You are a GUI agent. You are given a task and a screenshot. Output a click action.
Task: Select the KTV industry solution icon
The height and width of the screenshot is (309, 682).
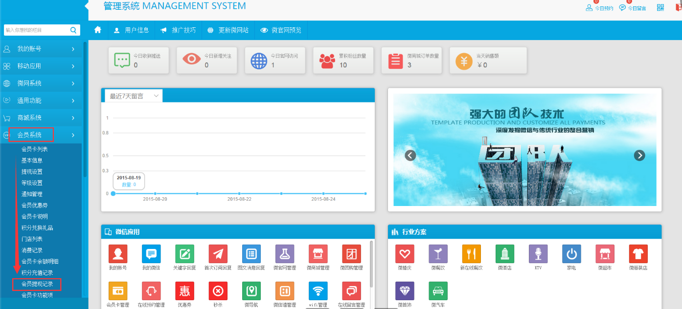click(538, 254)
